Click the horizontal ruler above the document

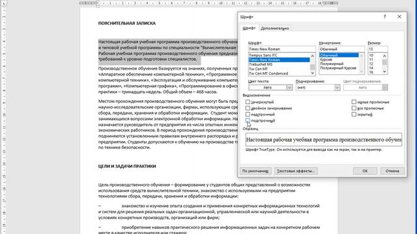[208, 3]
